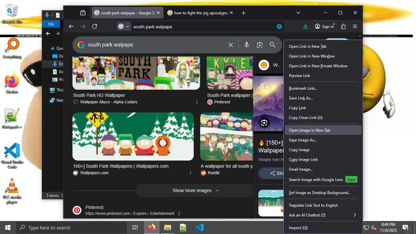Click the Google logo beside the search box
Image resolution: width=416 pixels, height=234 pixels.
81,45
